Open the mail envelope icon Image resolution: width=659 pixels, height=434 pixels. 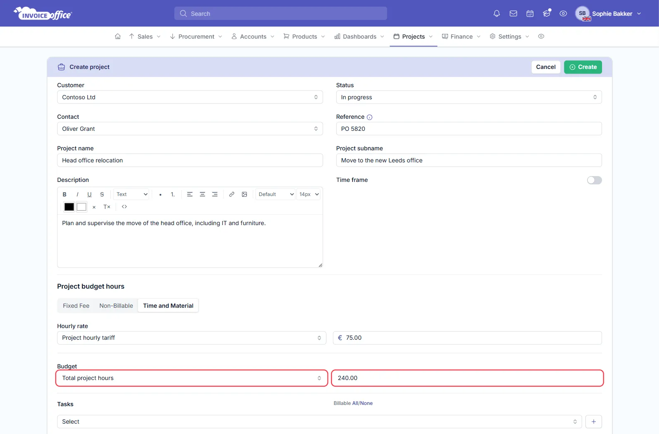click(513, 14)
